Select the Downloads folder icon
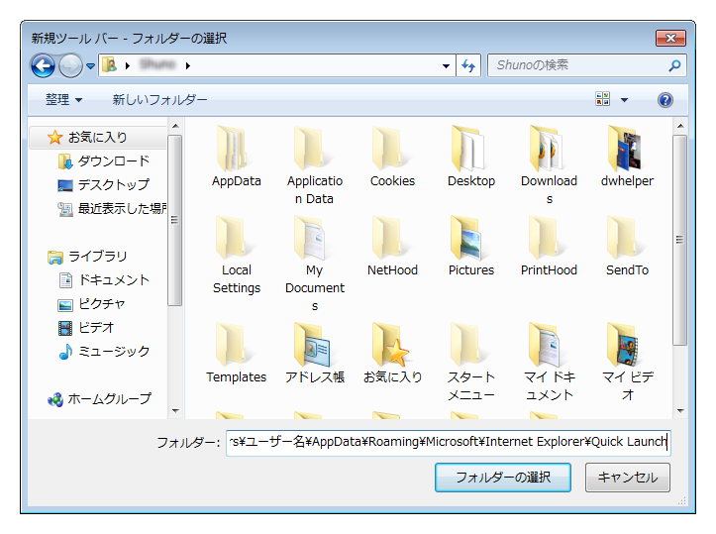The width and height of the screenshot is (716, 534). point(549,149)
